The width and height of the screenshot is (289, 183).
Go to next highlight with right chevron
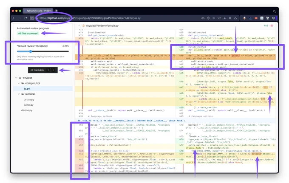(53, 70)
